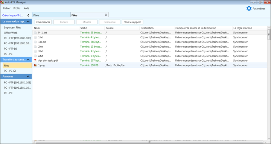Click the Commencer button
The height and width of the screenshot is (144, 271).
click(43, 22)
